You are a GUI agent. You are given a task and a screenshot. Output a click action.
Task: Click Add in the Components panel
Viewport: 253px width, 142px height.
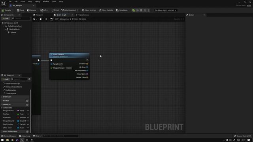6,19
